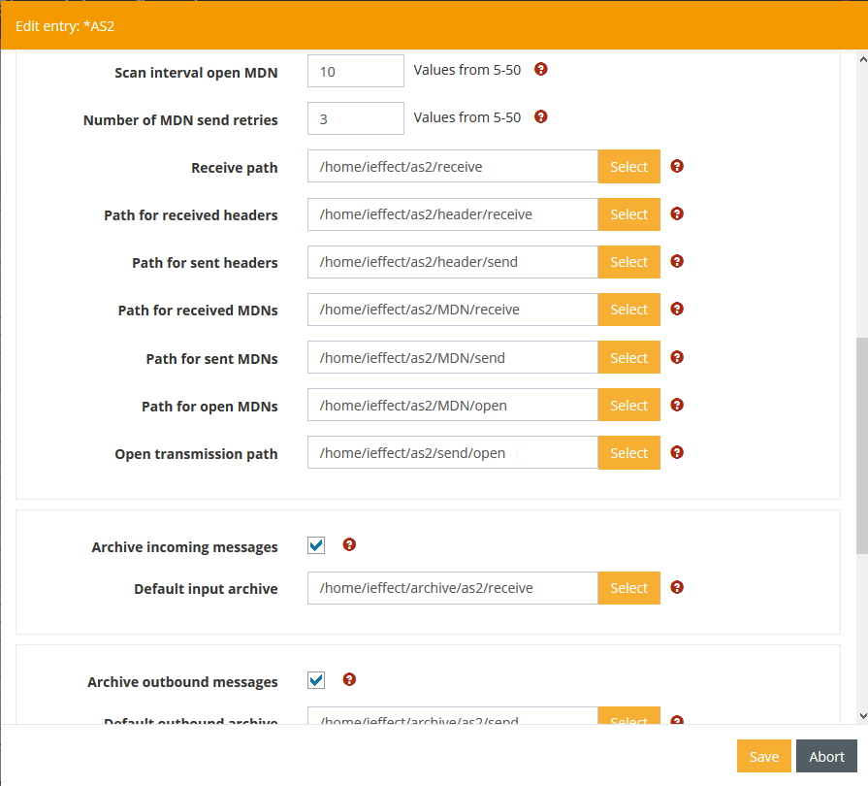Choose folder for Path for open MDNs
This screenshot has width=868, height=786.
[x=628, y=406]
